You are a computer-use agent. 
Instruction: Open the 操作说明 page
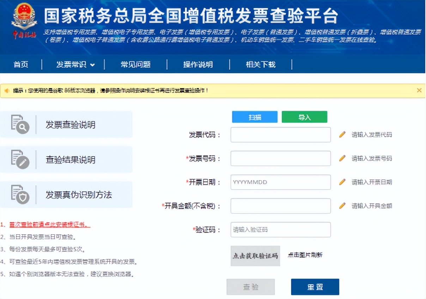(x=198, y=64)
